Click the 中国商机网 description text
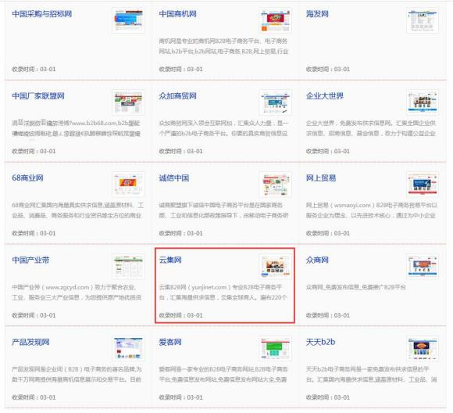The width and height of the screenshot is (453, 413). 223,46
